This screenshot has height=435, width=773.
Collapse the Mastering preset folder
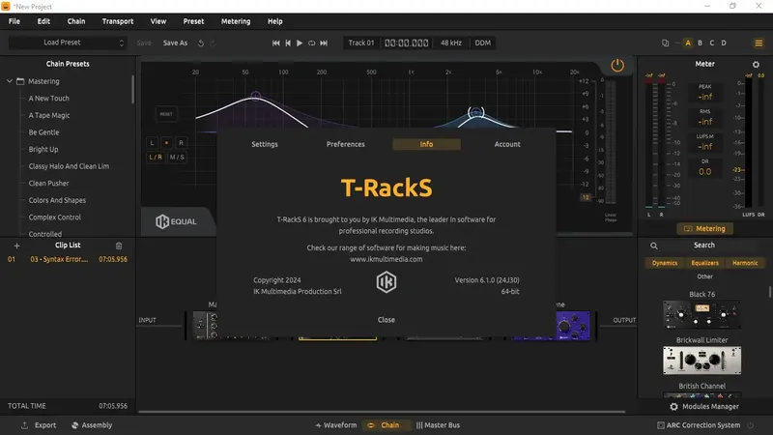[10, 81]
